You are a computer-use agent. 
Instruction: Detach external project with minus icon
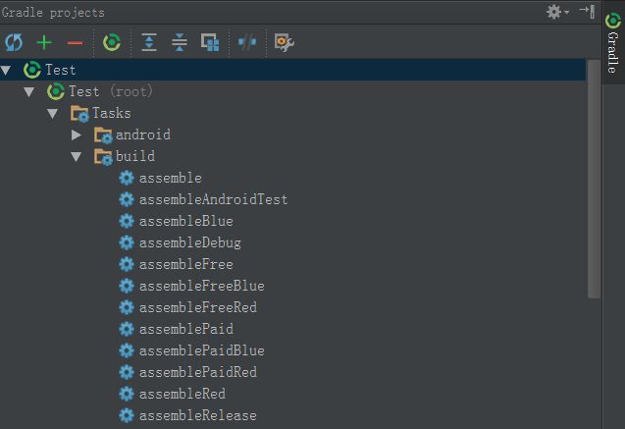coord(75,42)
